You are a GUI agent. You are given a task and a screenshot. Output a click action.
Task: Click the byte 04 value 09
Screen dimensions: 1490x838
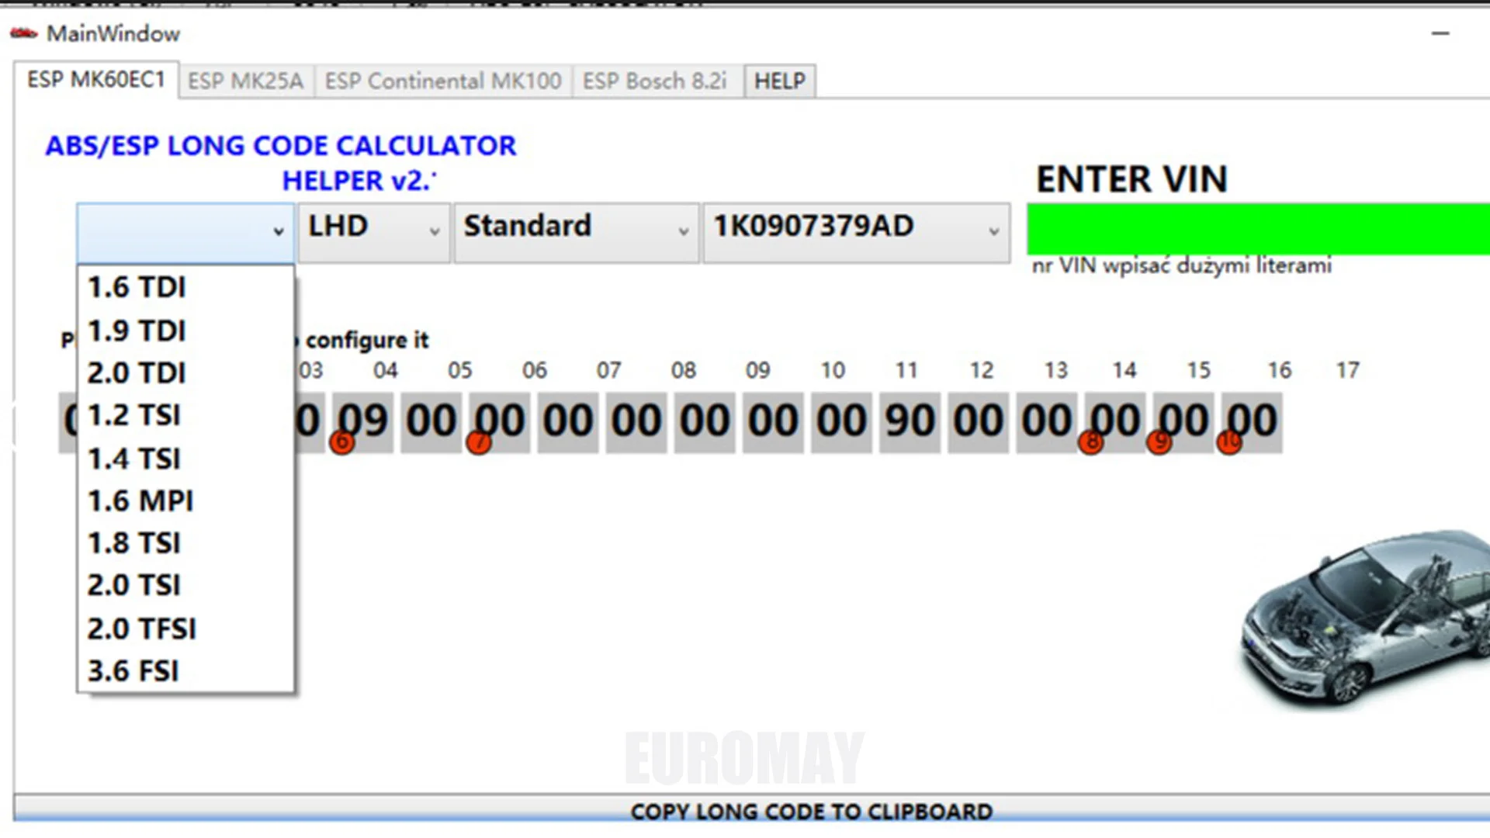coord(362,422)
